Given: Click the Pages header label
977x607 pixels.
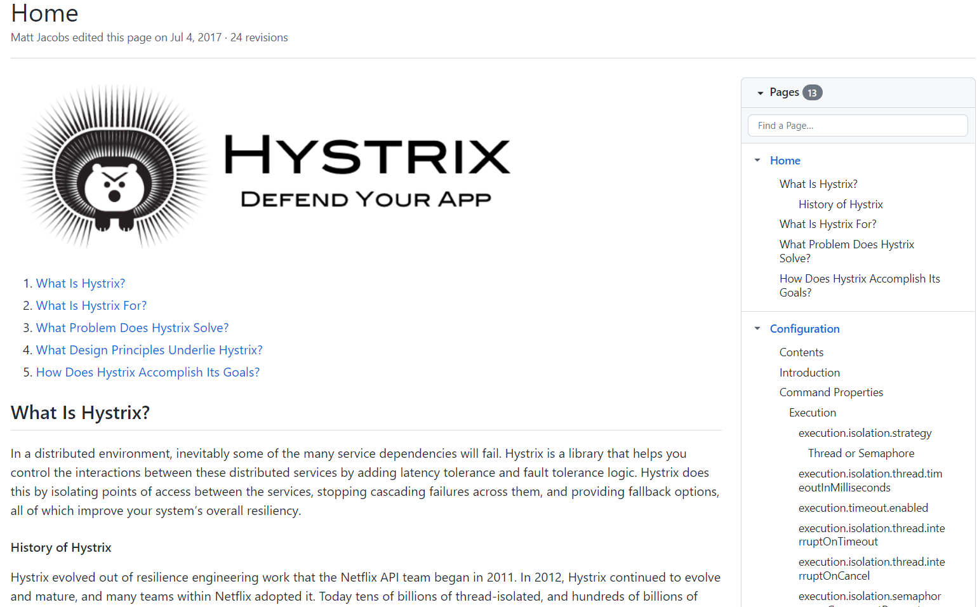Looking at the screenshot, I should pos(784,93).
